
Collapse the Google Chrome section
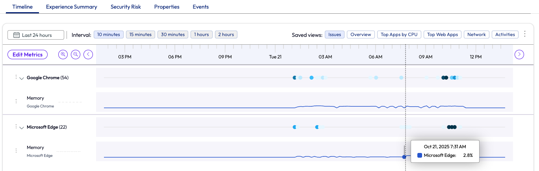tap(22, 78)
